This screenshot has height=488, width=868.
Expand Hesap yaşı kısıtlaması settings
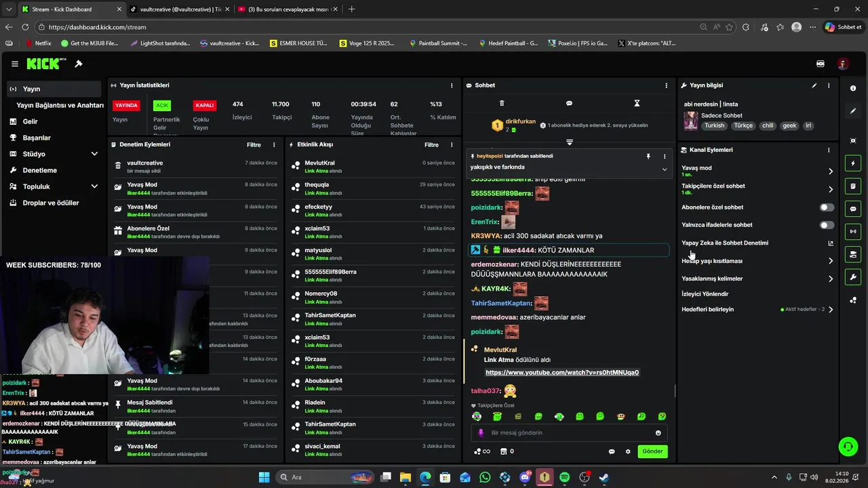[831, 261]
